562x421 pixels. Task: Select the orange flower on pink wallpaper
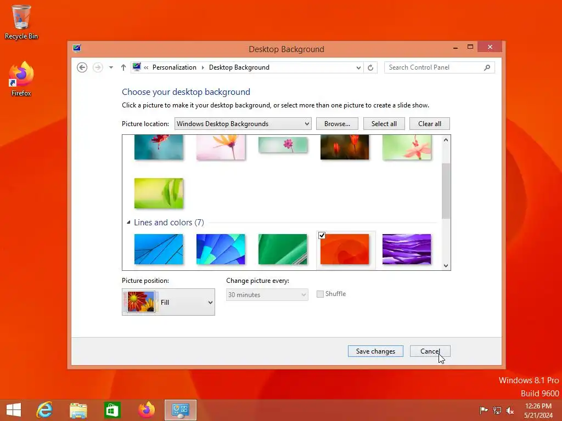pyautogui.click(x=221, y=147)
